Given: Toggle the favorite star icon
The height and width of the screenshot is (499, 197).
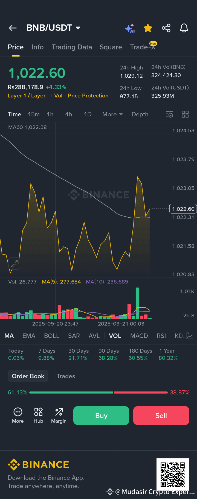Looking at the screenshot, I should click(x=148, y=28).
